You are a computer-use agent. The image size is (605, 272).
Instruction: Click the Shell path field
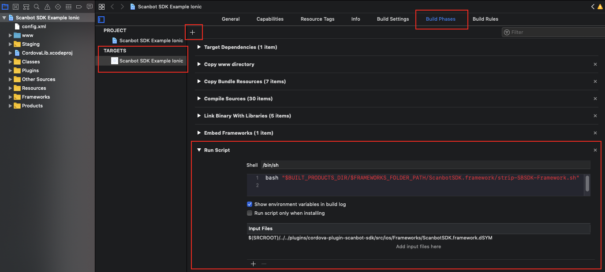[x=425, y=165]
